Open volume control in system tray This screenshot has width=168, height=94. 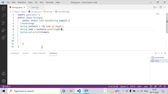click(141, 91)
